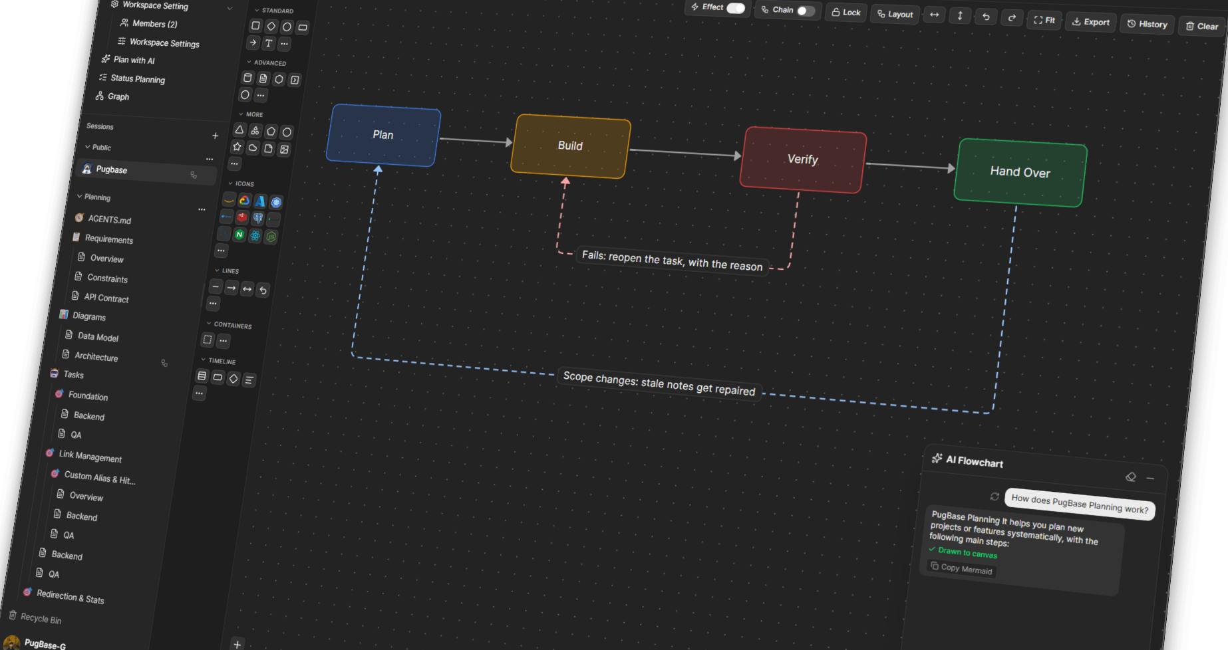
Task: Choose the cloud shape in More
Action: pyautogui.click(x=253, y=148)
